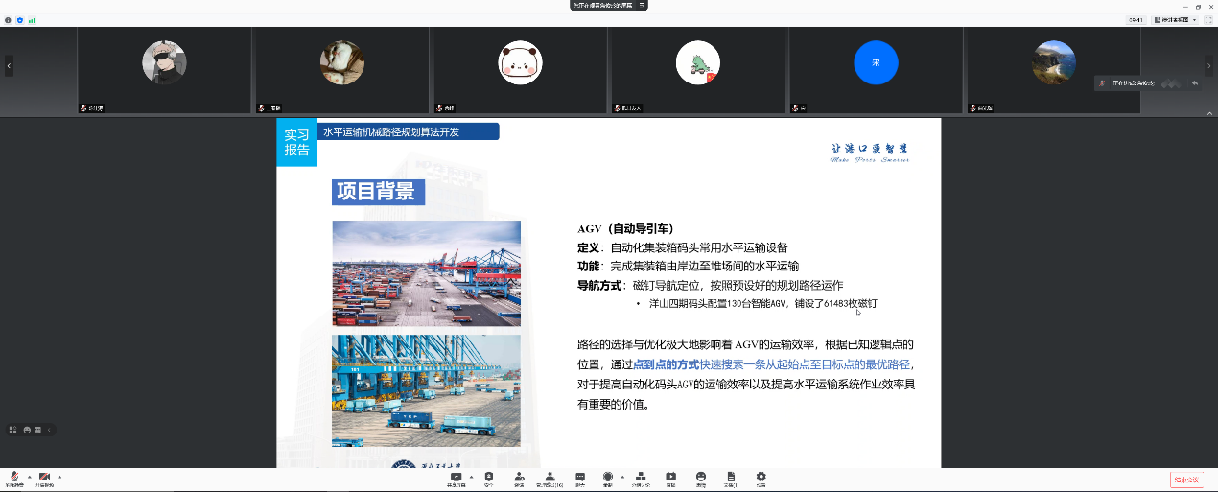The height and width of the screenshot is (492, 1218).
Task: Expand video options arrow beside camera
Action: click(59, 476)
